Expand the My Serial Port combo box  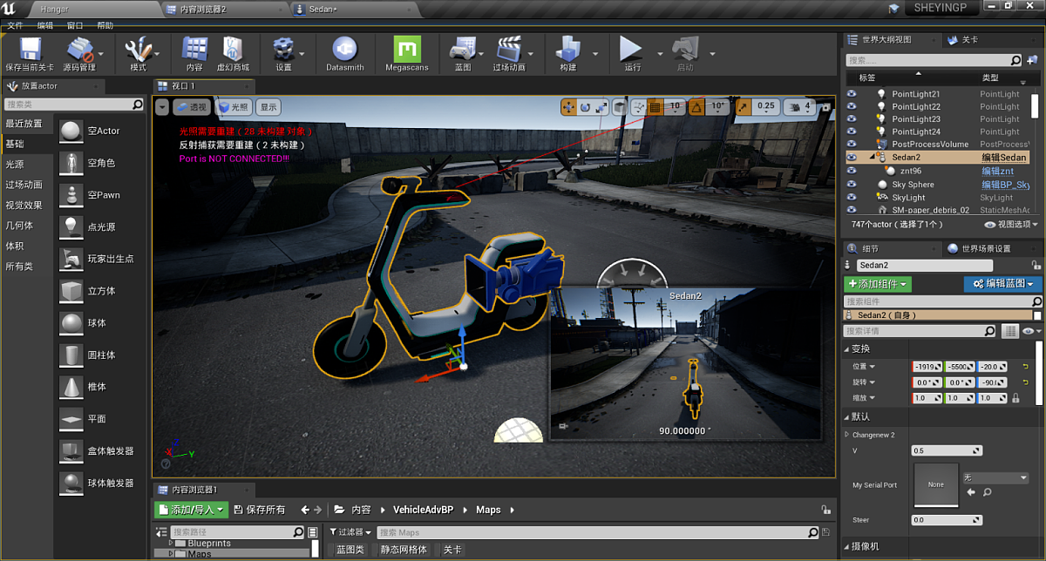click(995, 478)
